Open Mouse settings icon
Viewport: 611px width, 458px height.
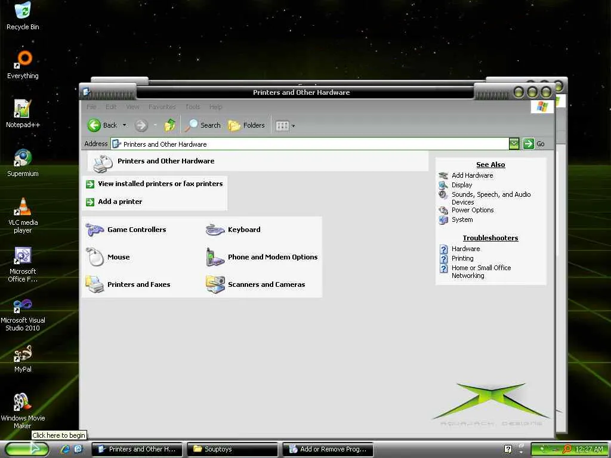pos(108,257)
